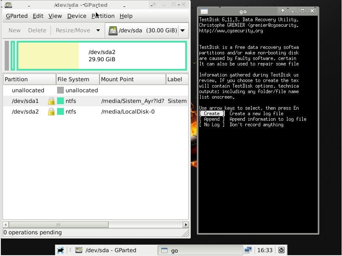The height and width of the screenshot is (256, 342).
Task: Click the shade (up arrow) button of go window
Action: (283, 11)
